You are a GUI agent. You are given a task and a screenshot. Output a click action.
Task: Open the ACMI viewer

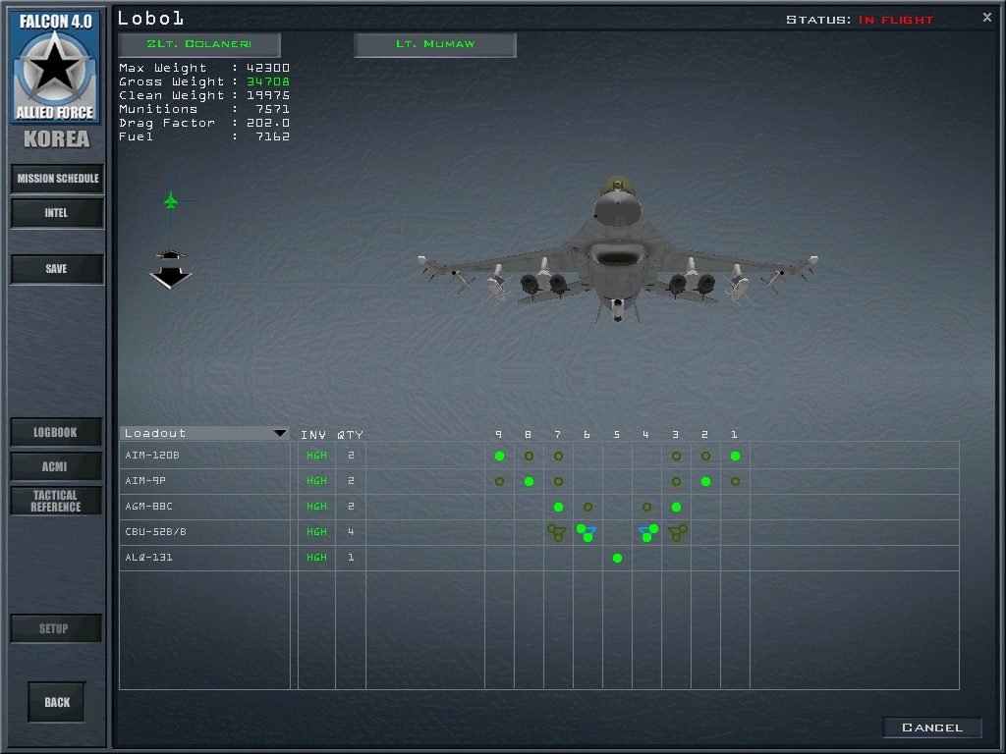point(56,466)
